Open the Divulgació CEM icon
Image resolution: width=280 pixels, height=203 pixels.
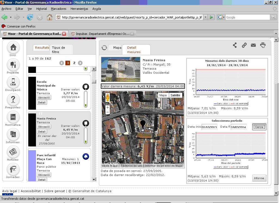click(13, 82)
